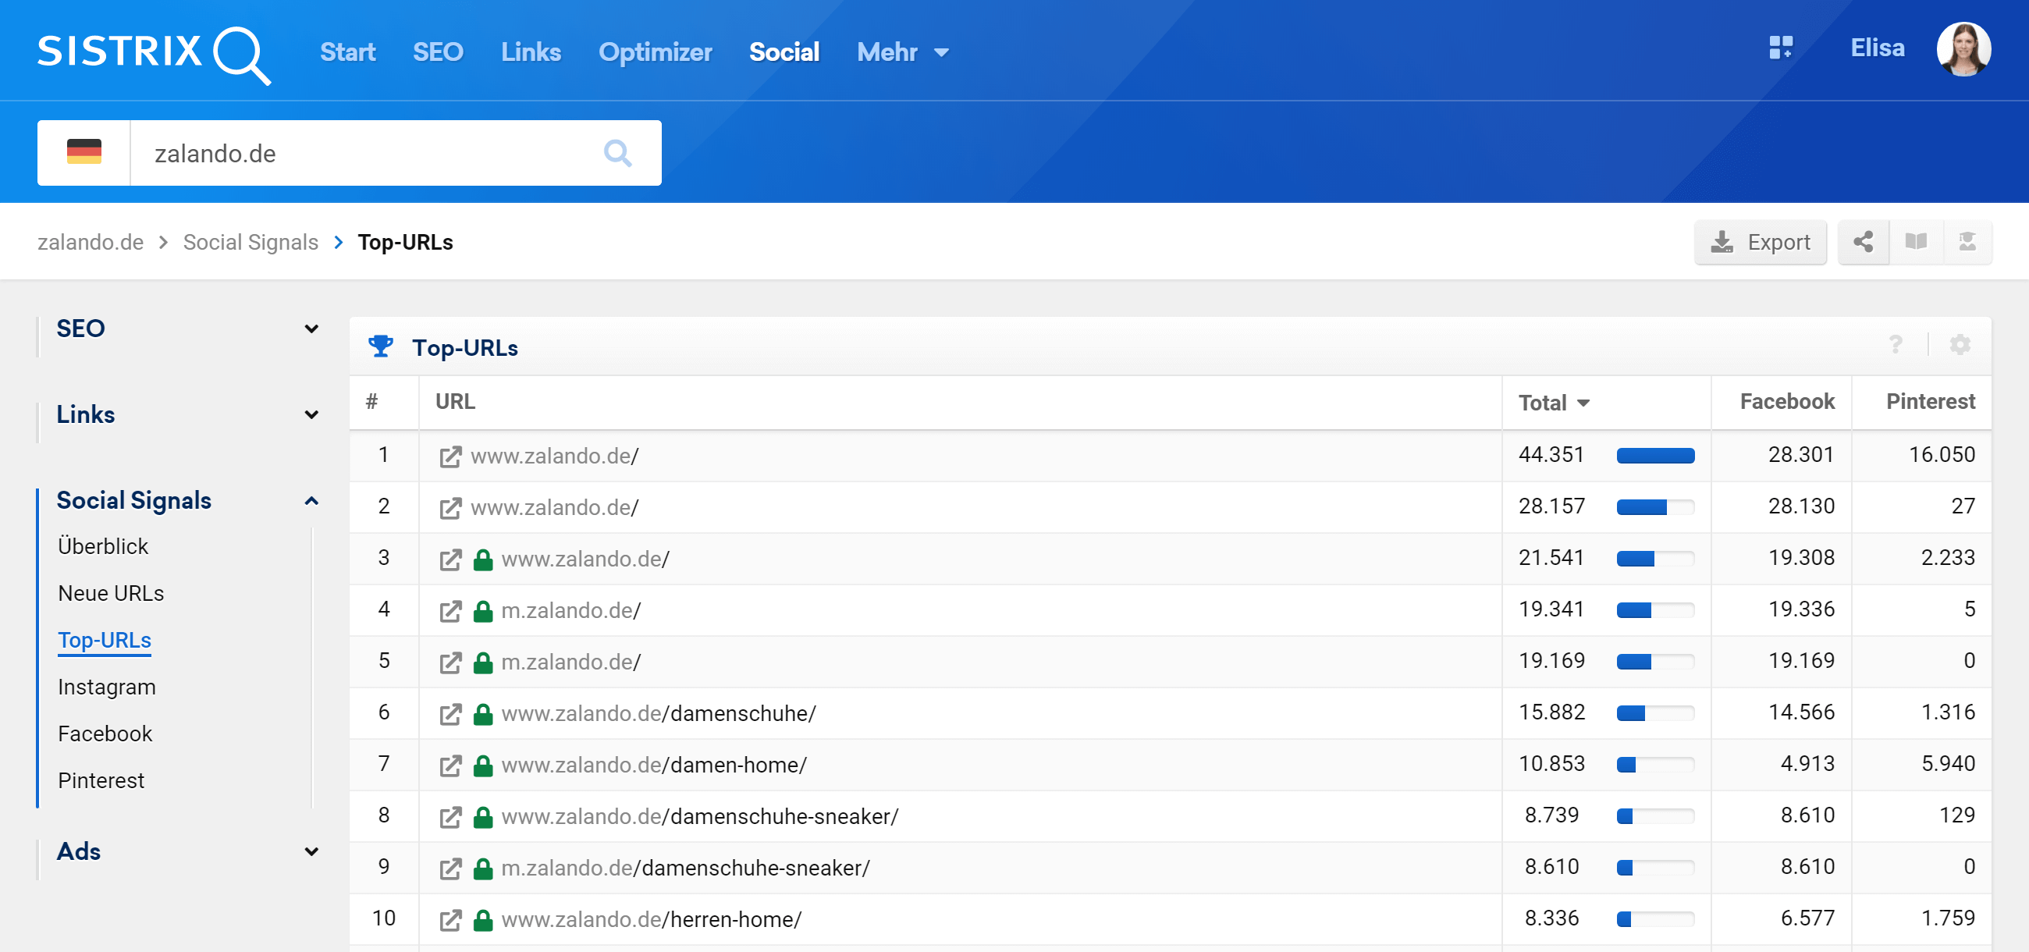The width and height of the screenshot is (2029, 952).
Task: Click the Export button
Action: [1760, 242]
